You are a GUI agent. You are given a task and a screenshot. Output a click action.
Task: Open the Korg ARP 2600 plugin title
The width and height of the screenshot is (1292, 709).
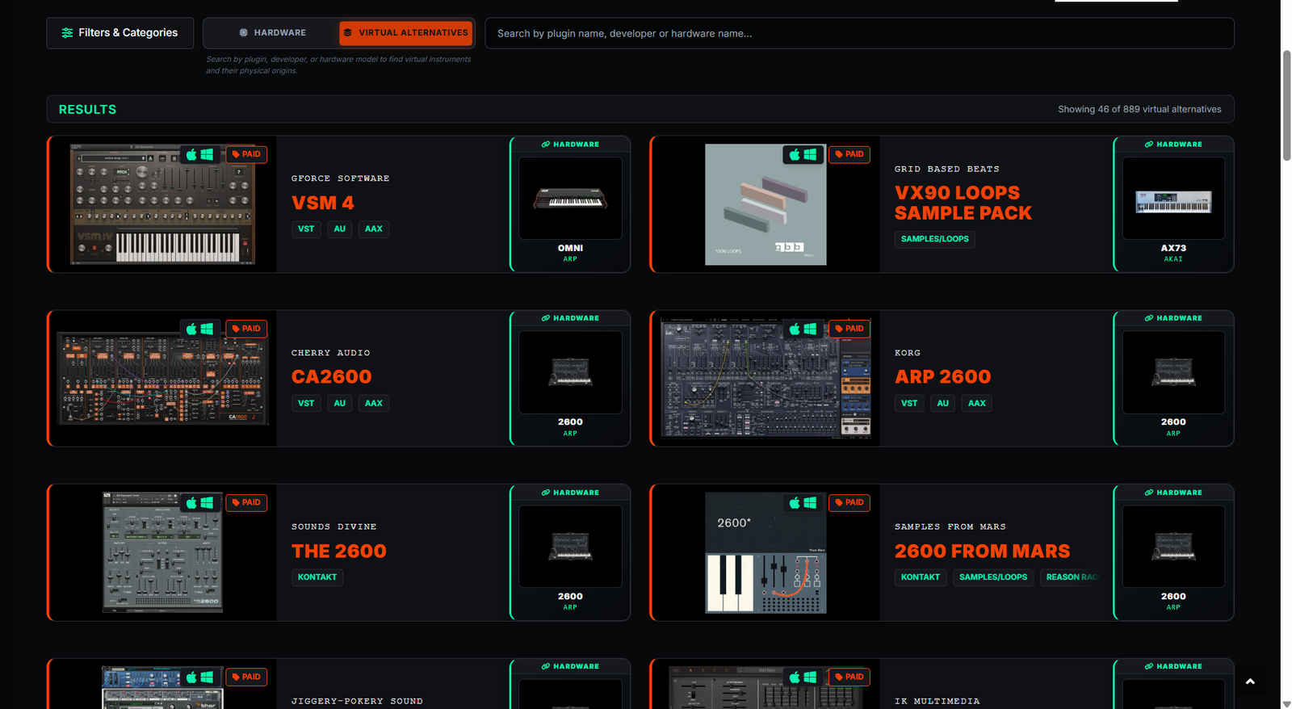click(x=943, y=377)
